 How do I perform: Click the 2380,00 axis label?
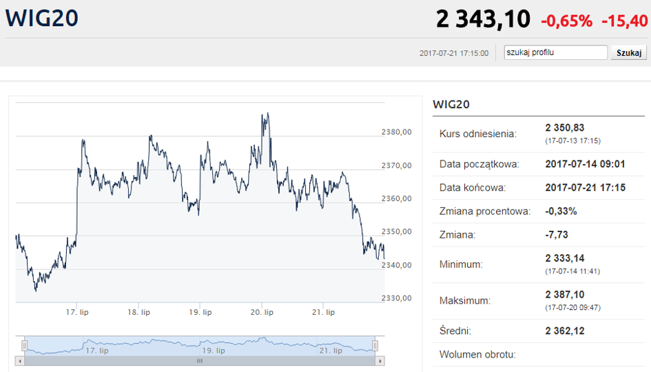tap(397, 132)
